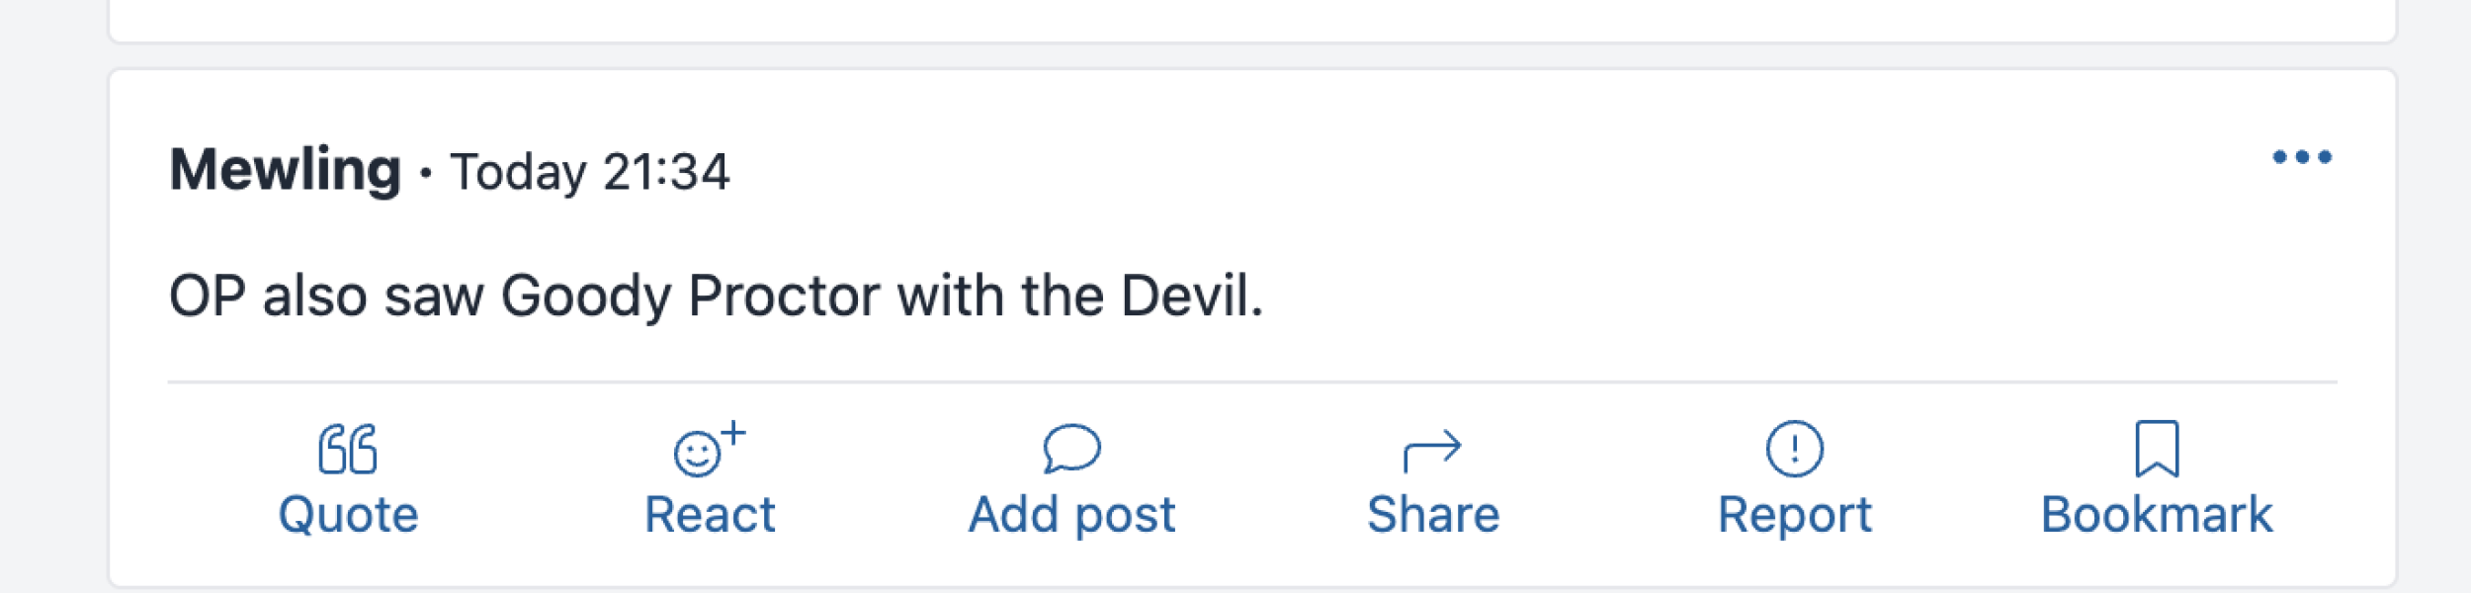Open Mewling's user profile
Screen dimensions: 2471x593
[285, 170]
